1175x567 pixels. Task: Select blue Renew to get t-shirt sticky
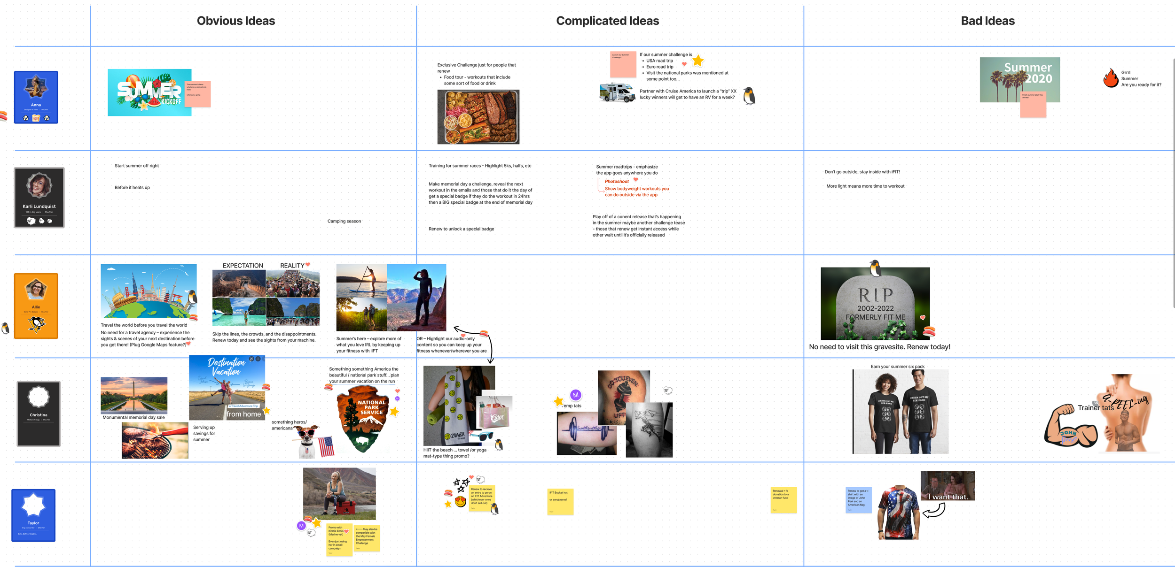(858, 499)
